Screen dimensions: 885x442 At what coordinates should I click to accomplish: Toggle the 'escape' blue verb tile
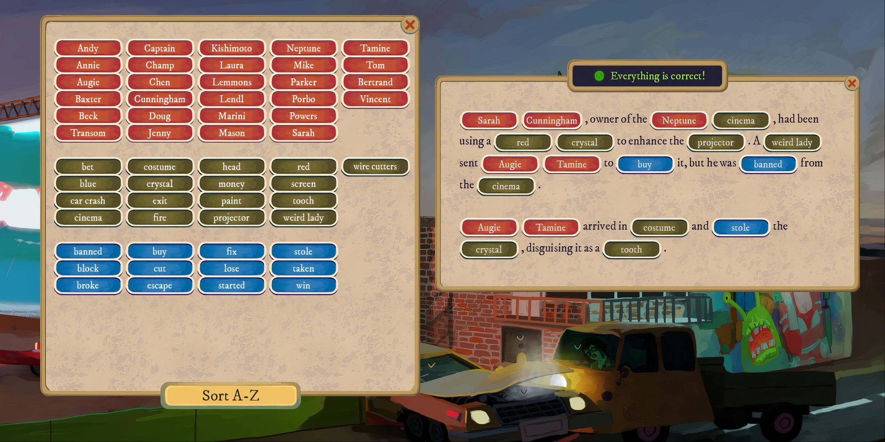coord(159,284)
